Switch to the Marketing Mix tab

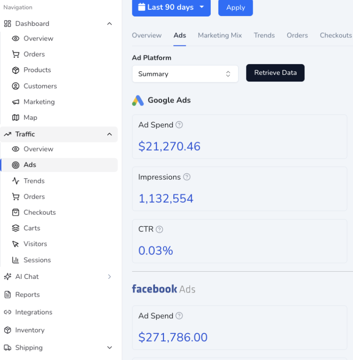point(220,35)
